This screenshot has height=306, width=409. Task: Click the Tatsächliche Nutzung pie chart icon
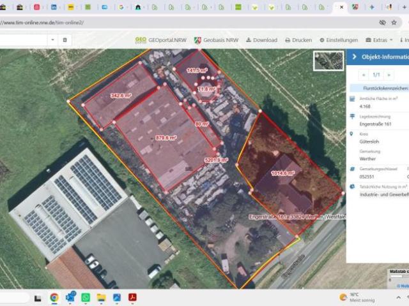[352, 187]
